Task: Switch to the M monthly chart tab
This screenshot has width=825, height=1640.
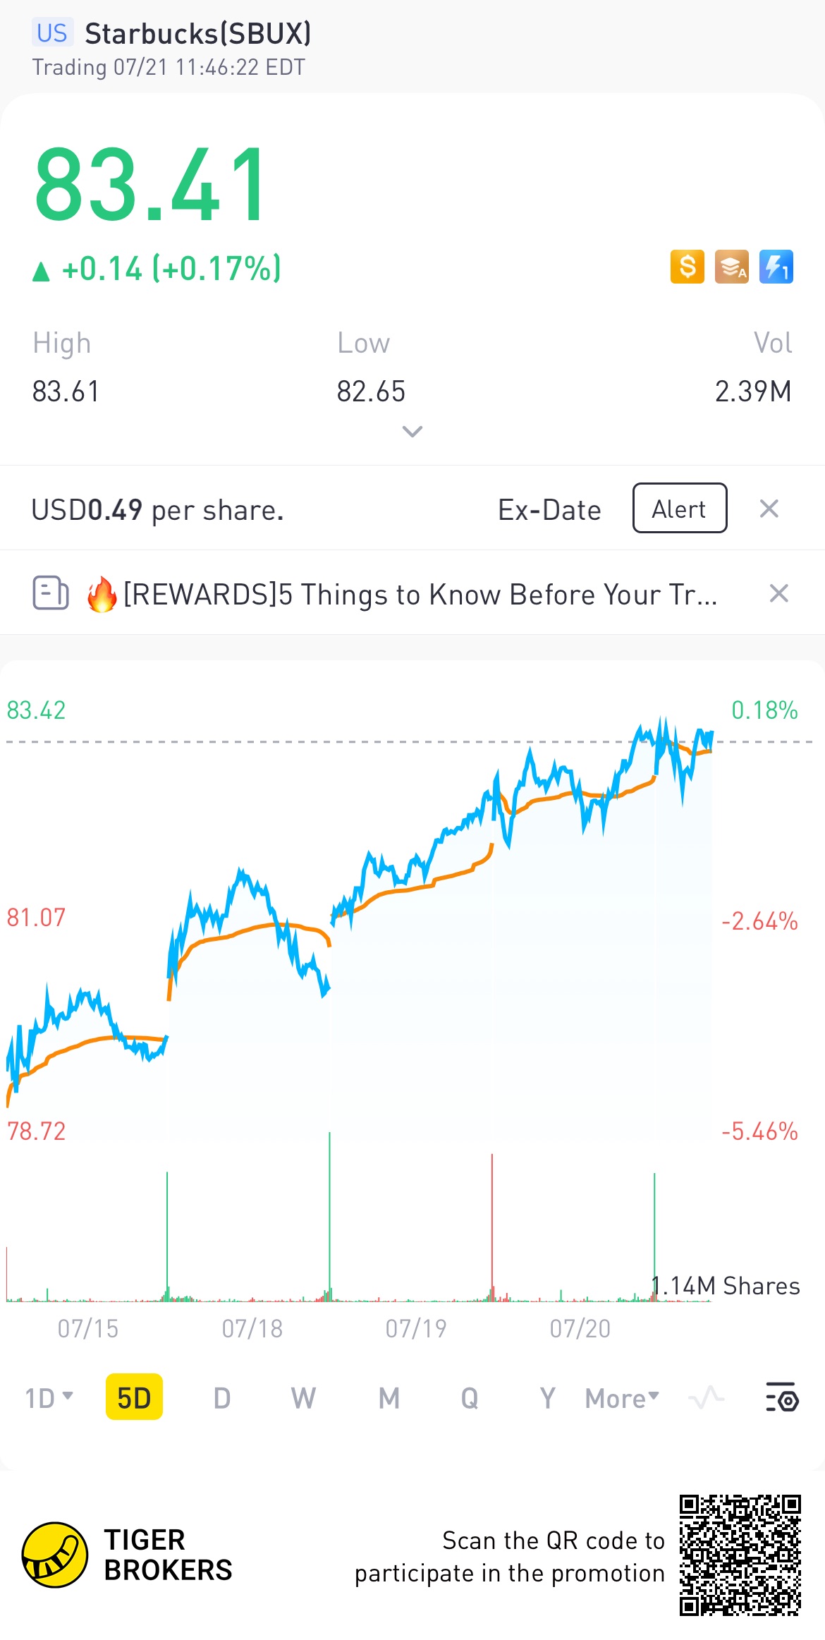Action: 389,1397
